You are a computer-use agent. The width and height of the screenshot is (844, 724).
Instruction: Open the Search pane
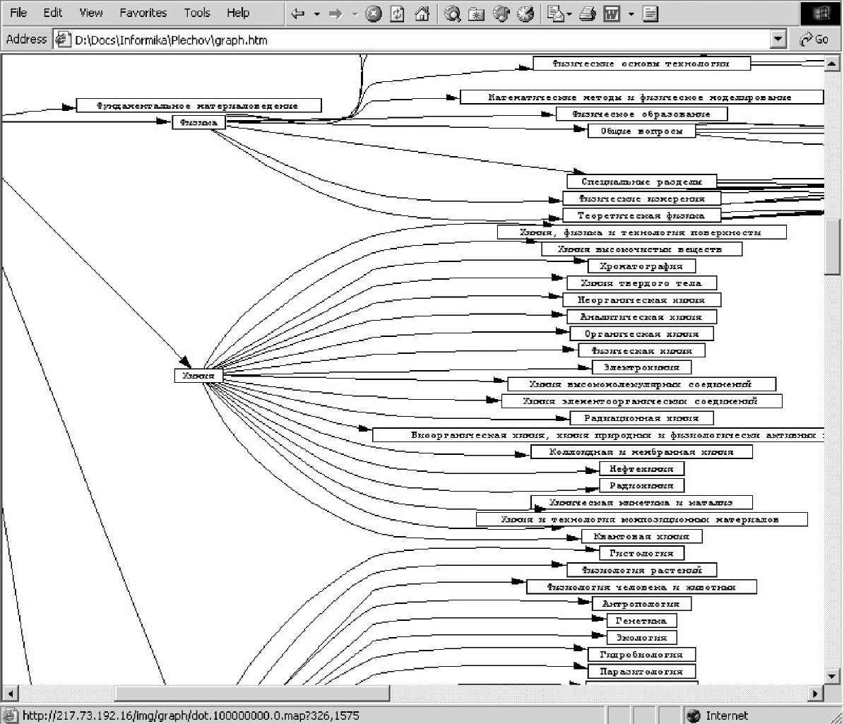click(x=452, y=14)
